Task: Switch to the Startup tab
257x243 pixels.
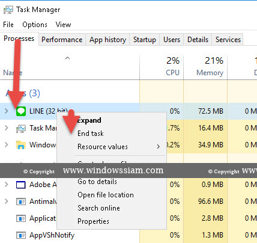Action: click(145, 40)
